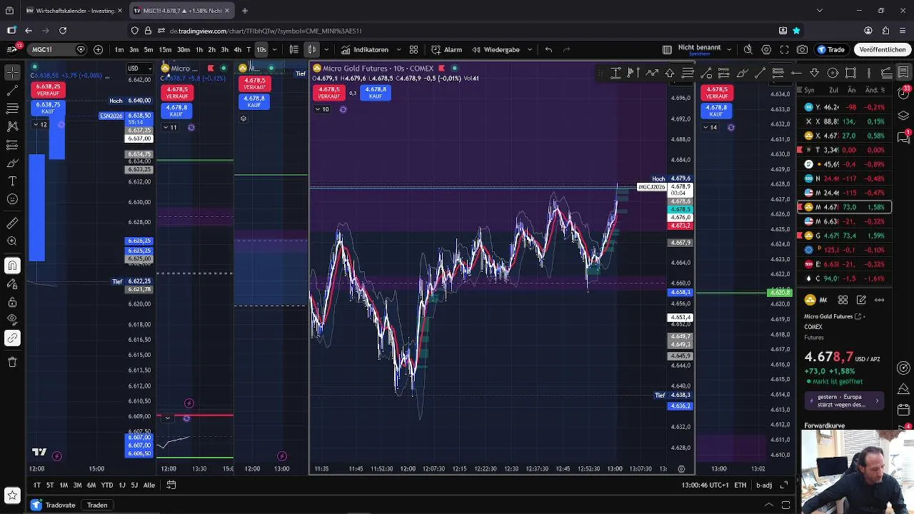
Task: Enter fullscreen mode
Action: click(784, 49)
